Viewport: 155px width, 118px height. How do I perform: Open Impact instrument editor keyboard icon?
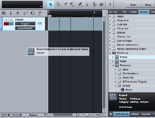tap(40, 24)
